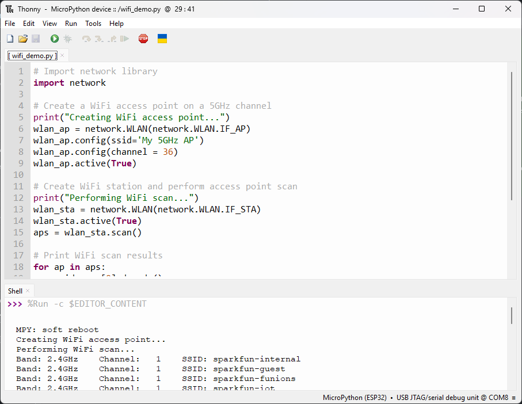Image resolution: width=522 pixels, height=404 pixels.
Task: Start debugging with the bug icon
Action: [68, 38]
